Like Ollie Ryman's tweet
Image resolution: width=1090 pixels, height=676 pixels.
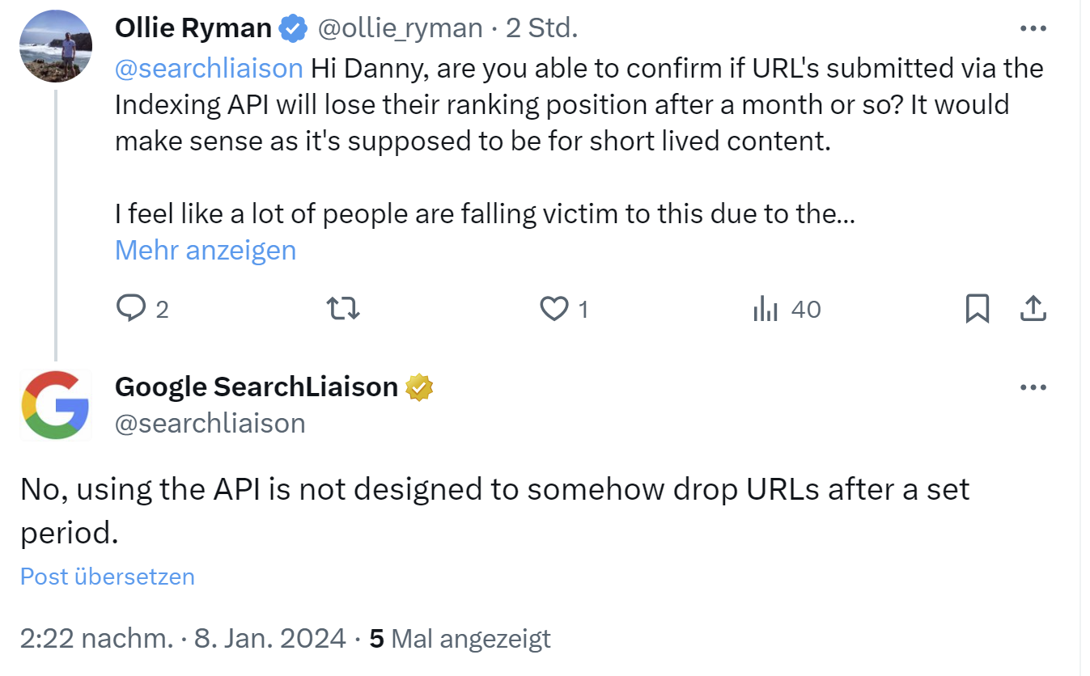556,308
